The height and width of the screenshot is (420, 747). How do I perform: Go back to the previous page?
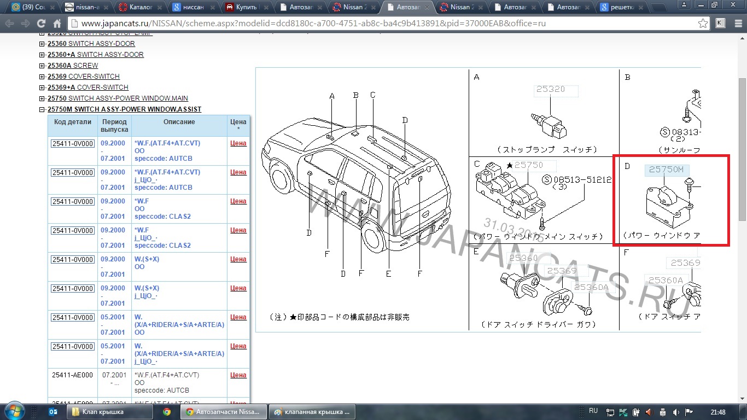[x=10, y=24]
